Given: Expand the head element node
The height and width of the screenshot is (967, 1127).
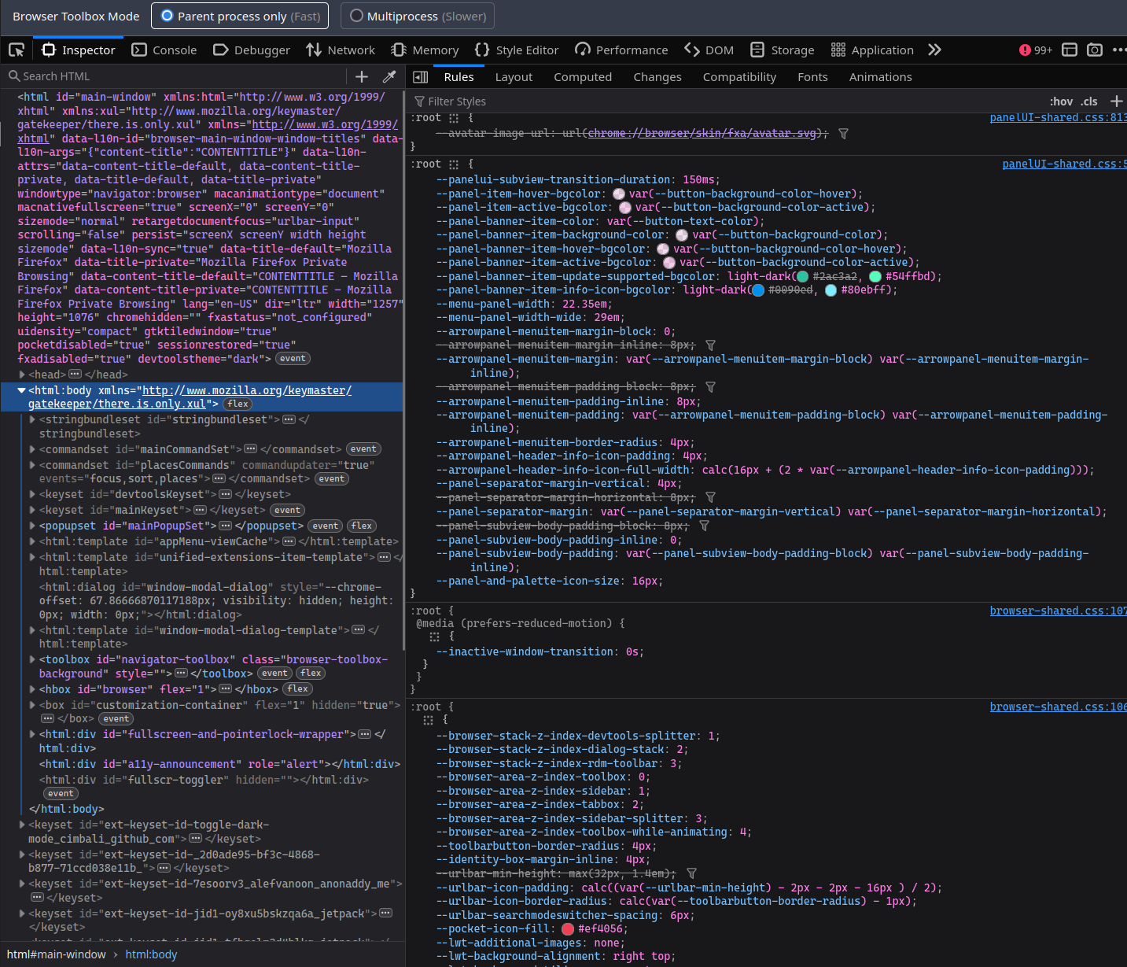Looking at the screenshot, I should tap(22, 375).
